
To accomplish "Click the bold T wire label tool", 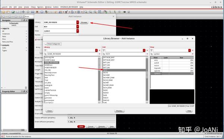I will click(x=66, y=12).
